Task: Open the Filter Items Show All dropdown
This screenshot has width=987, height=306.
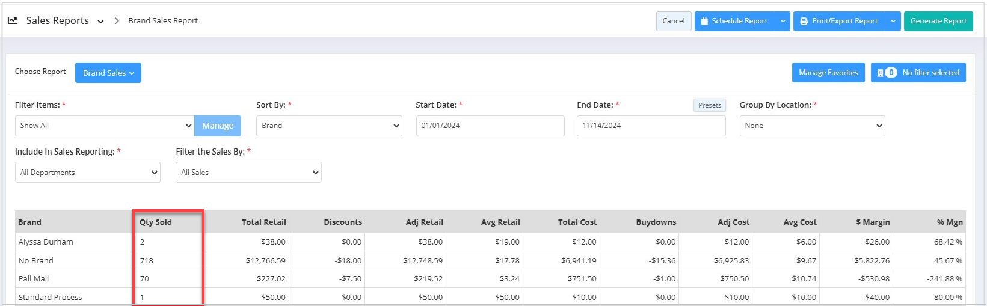Action: (105, 126)
